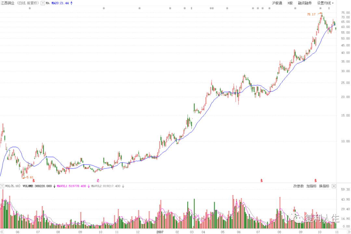This screenshot has width=351, height=234.
Task: Click the 换指标 button
Action: pyautogui.click(x=324, y=186)
